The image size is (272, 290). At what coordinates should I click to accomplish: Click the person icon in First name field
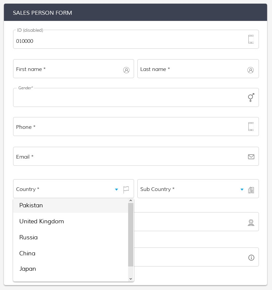[126, 70]
